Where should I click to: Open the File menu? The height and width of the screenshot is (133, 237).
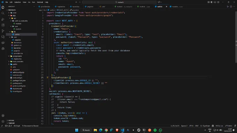point(7,2)
